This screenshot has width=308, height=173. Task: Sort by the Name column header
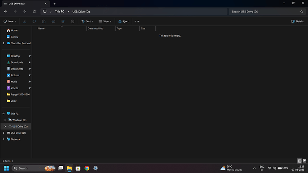click(x=61, y=29)
